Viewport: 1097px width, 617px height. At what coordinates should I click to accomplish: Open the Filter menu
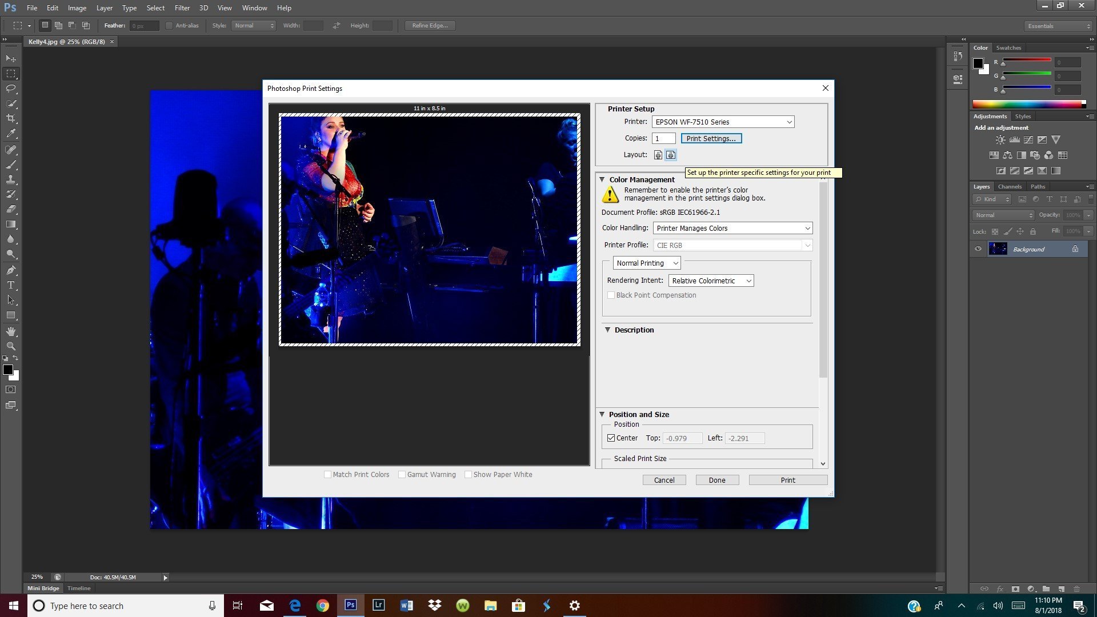[x=182, y=8]
